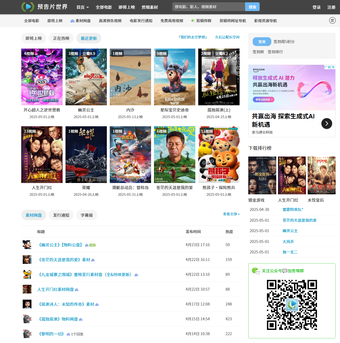Click the 签到 check-in button
The width and height of the screenshot is (340, 343).
tap(262, 42)
